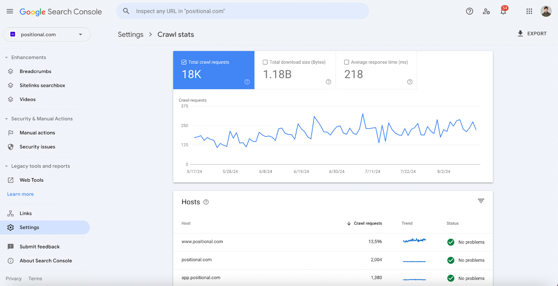558x286 pixels.
Task: Check Average response time (ms) checkbox
Action: click(x=347, y=62)
